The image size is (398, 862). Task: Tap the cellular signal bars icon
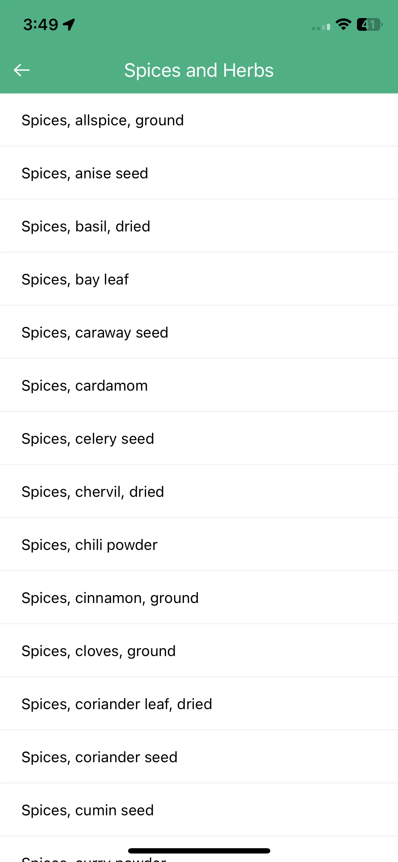[321, 27]
